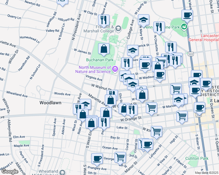The width and height of the screenshot is (219, 175).
Task: Click the school marker on W Liberty St
Action: 143,20
